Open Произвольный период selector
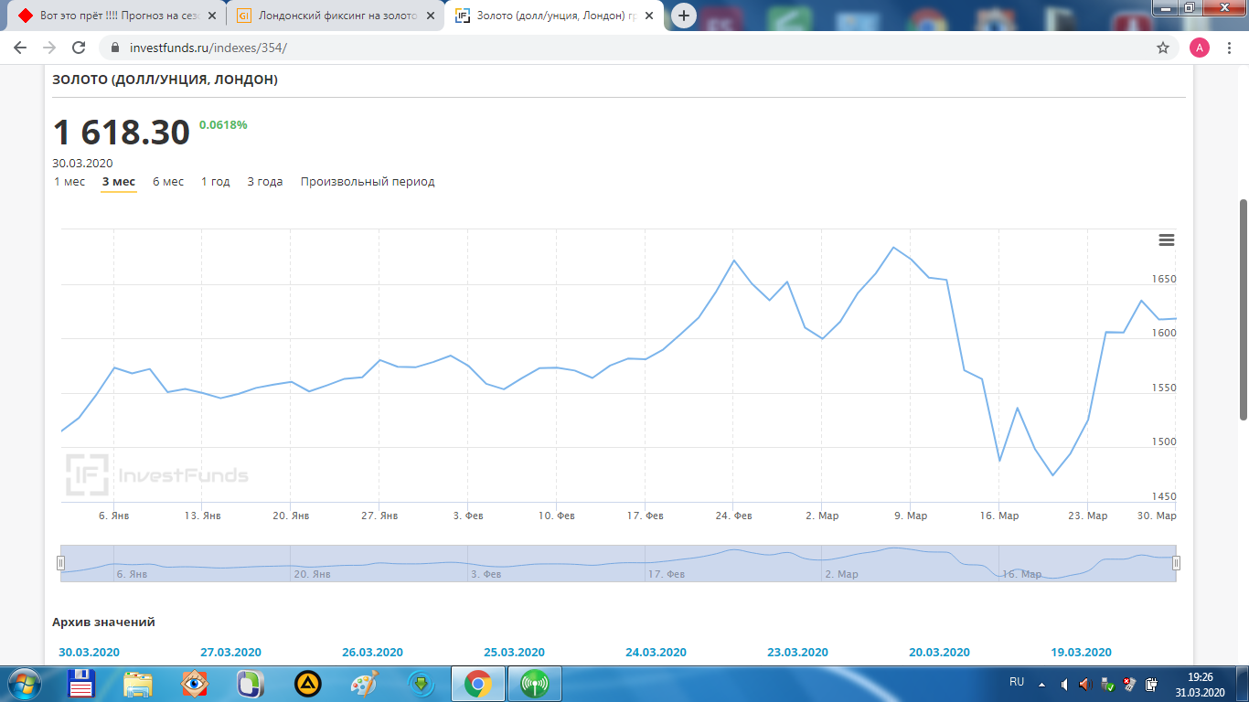Image resolution: width=1249 pixels, height=702 pixels. (x=368, y=182)
